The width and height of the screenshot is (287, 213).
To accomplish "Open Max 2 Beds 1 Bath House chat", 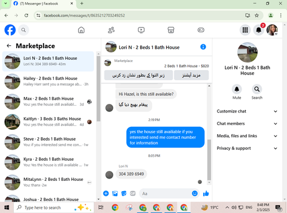I will click(x=48, y=102).
